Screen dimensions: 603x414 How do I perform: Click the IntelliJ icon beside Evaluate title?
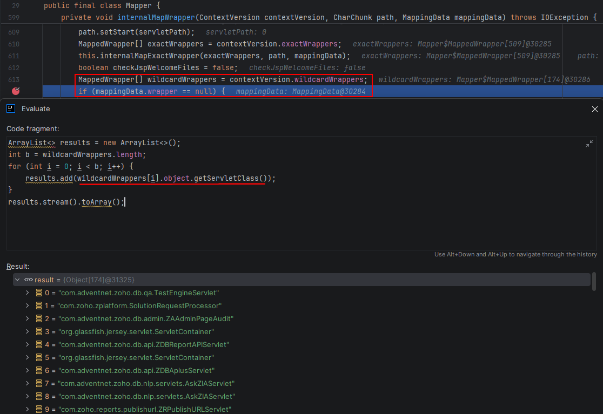[x=11, y=108]
